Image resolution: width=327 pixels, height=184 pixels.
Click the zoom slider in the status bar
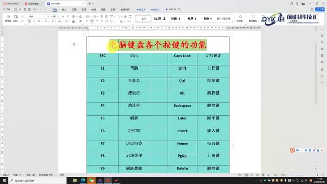coord(305,175)
